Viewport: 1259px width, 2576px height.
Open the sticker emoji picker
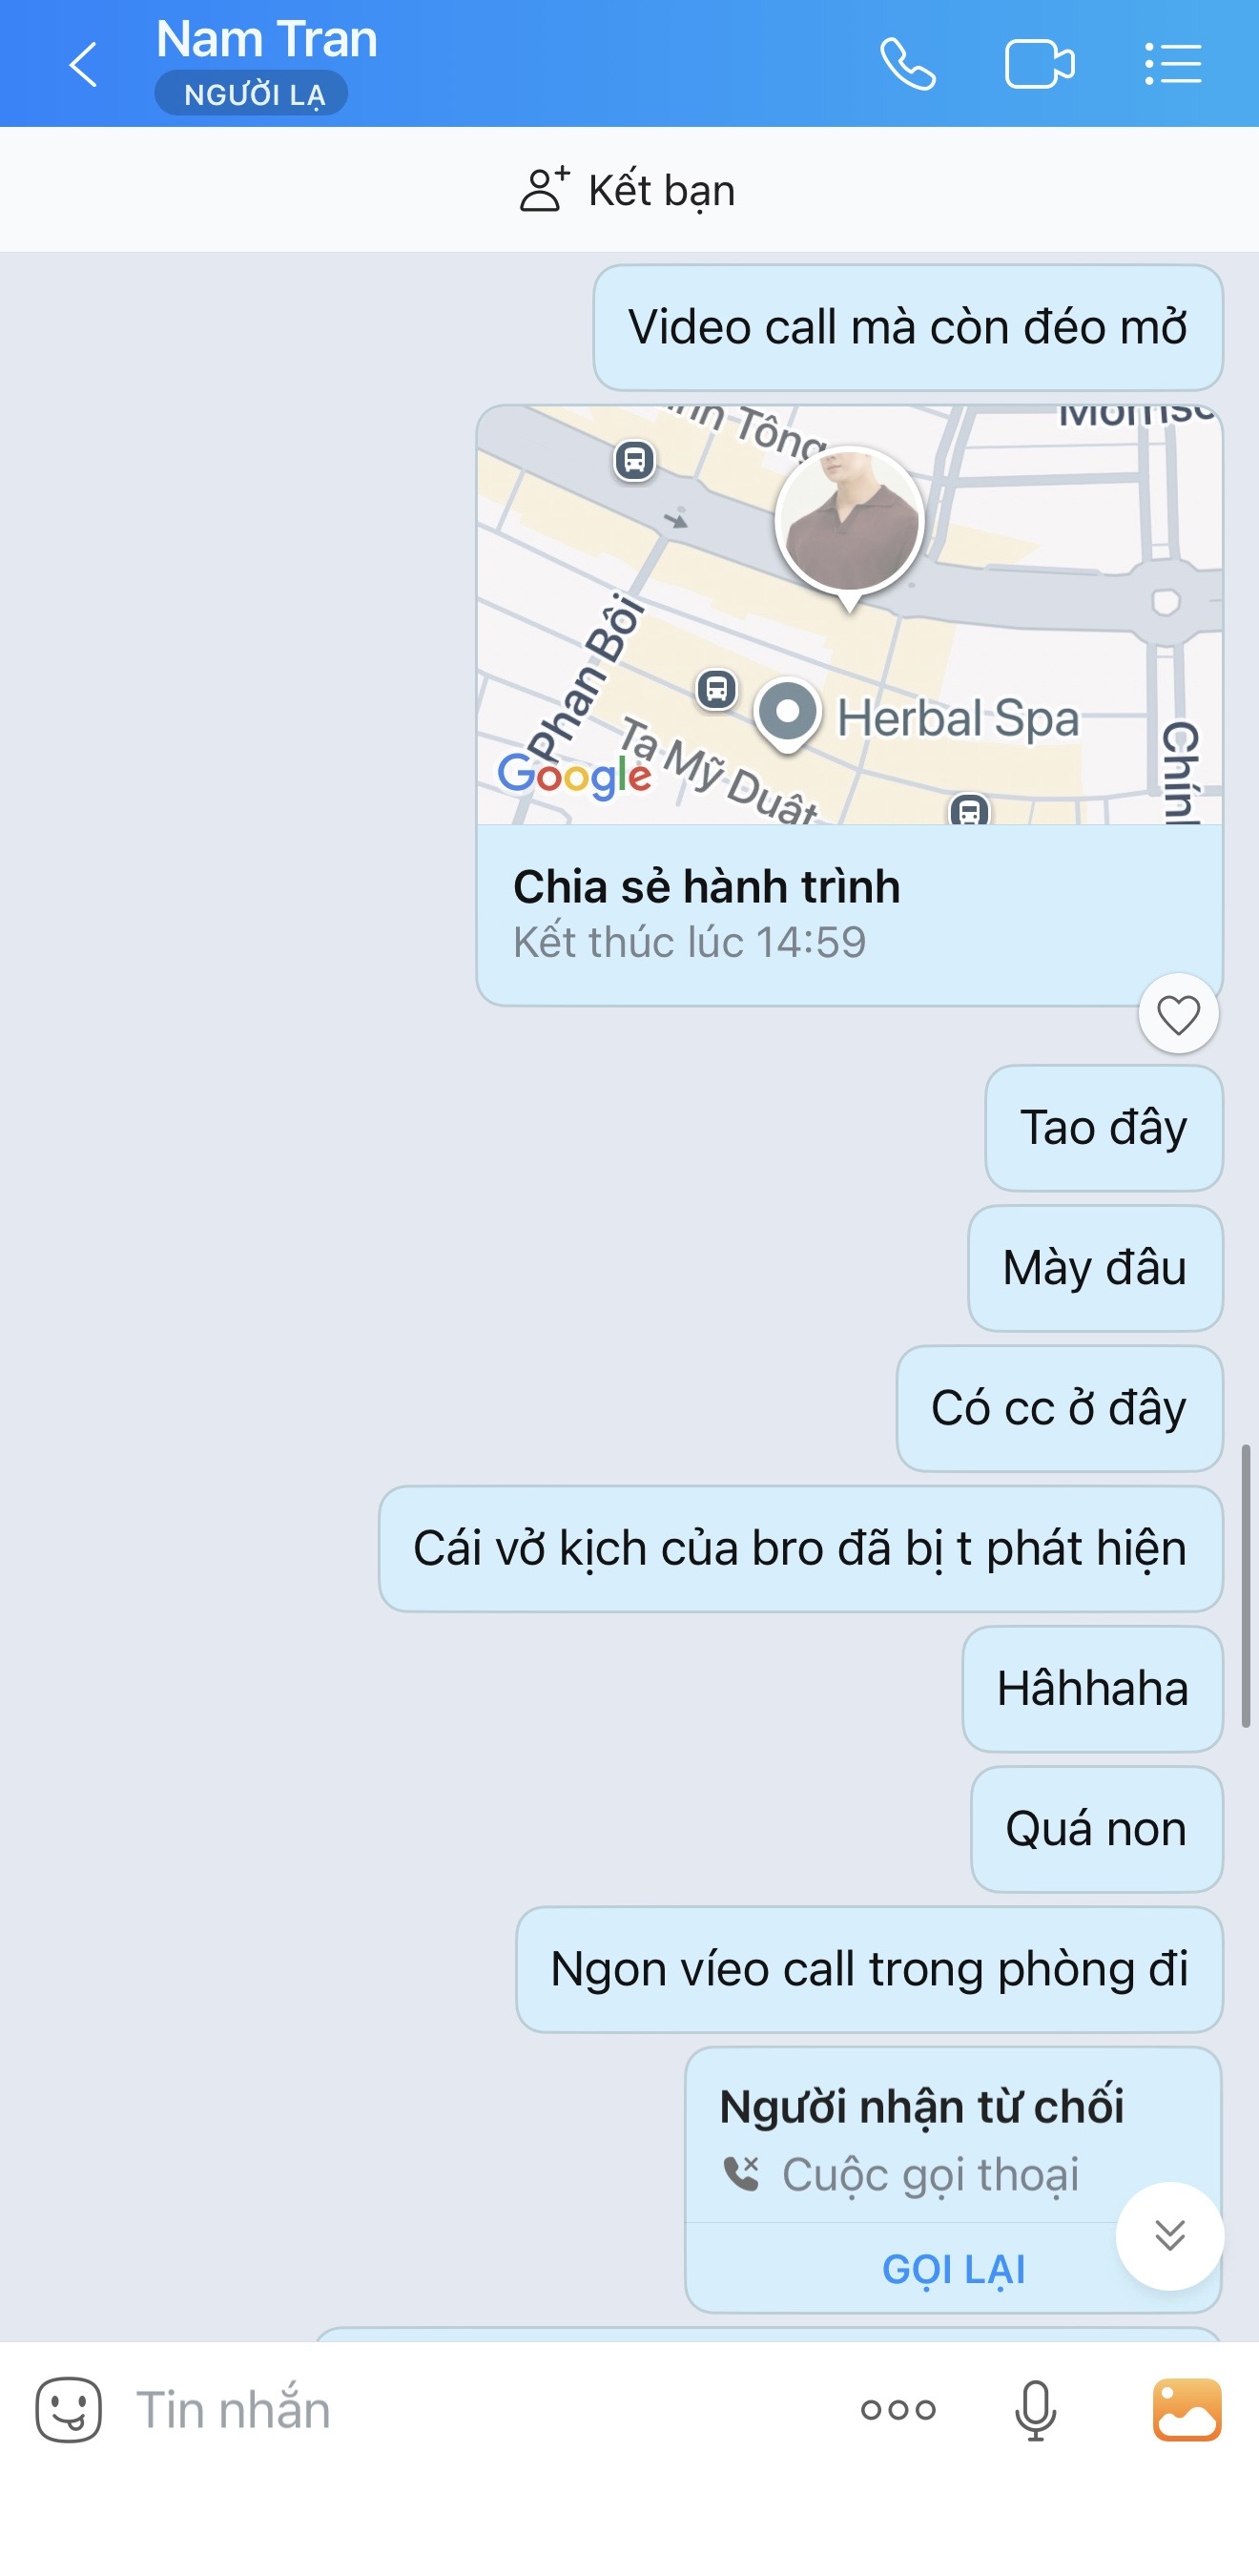pyautogui.click(x=69, y=2410)
